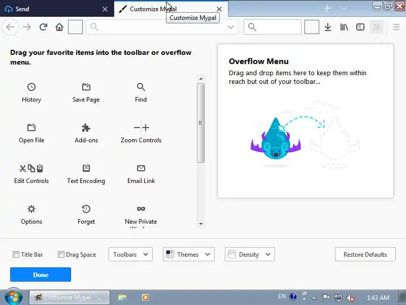Select the Text Encoding item
This screenshot has height=305, width=406.
click(86, 174)
